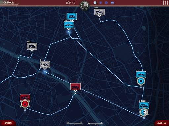Viewport: 169px width, 126px height.
Task: Open the ALERTES panel
Action: click(x=162, y=123)
